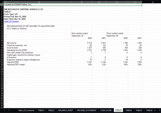Open the INCOME_STATEMENT sheet tab
This screenshot has width=161, height=113.
tap(87, 110)
